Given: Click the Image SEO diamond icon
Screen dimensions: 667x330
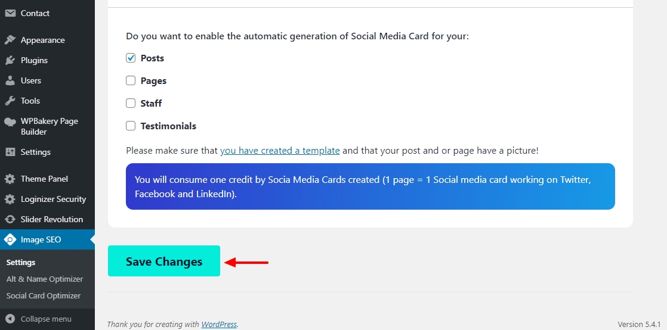Looking at the screenshot, I should 10,239.
